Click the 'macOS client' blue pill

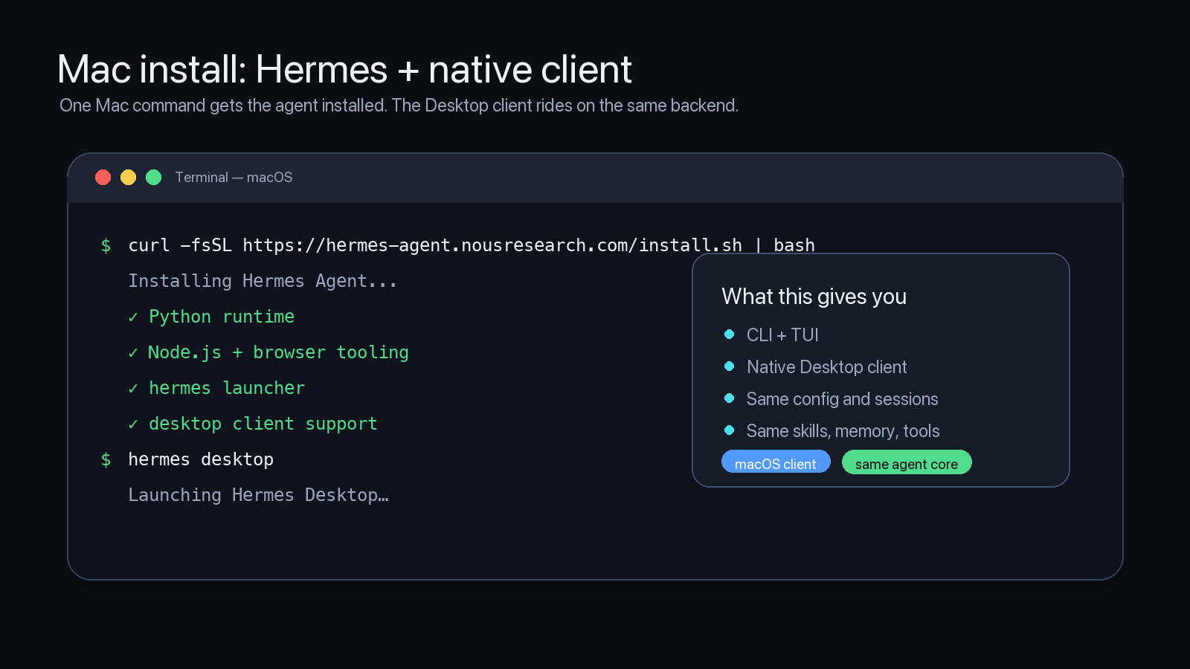pos(776,462)
